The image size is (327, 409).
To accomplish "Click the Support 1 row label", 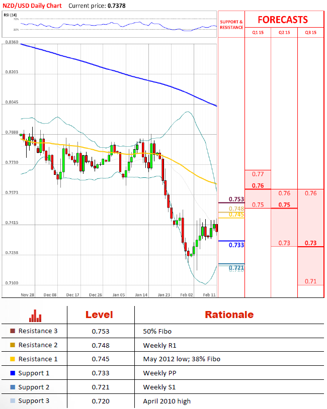I will [x=34, y=373].
